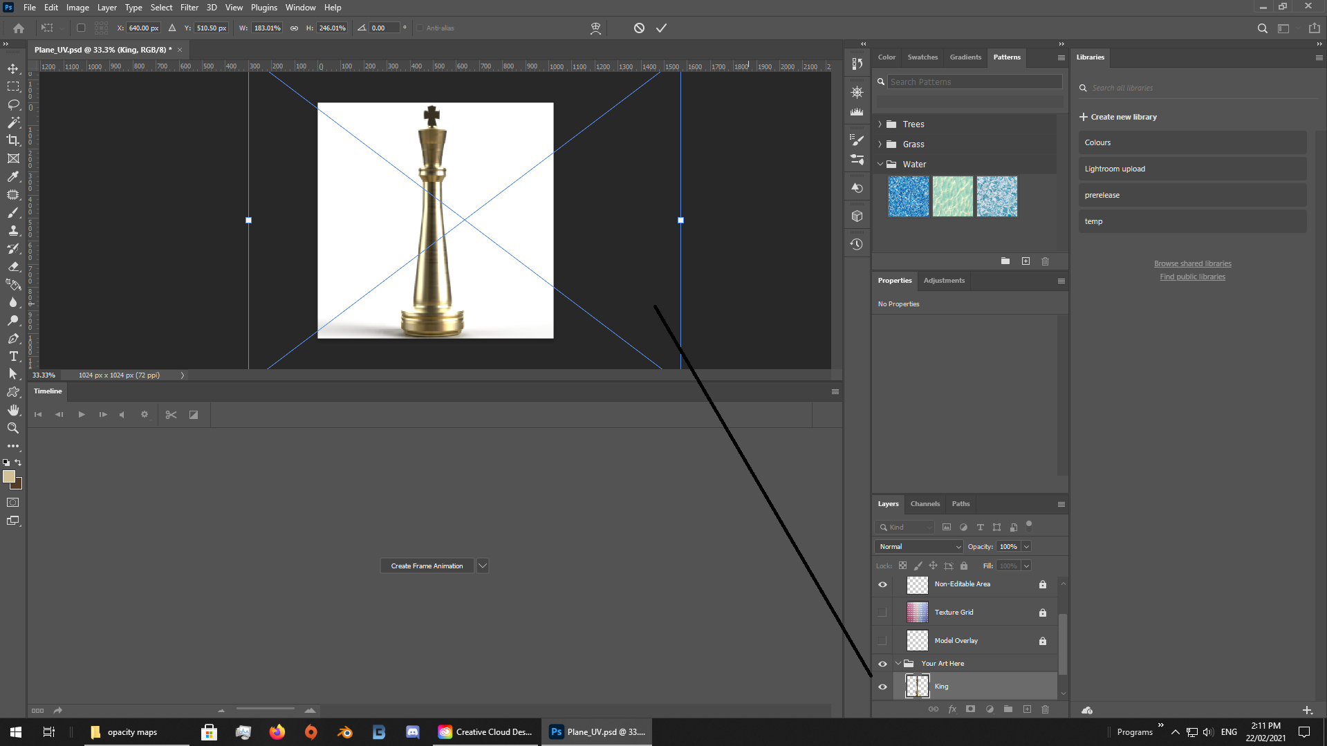Cancel the transform using the slashed circle icon
The width and height of the screenshot is (1327, 746).
click(637, 28)
